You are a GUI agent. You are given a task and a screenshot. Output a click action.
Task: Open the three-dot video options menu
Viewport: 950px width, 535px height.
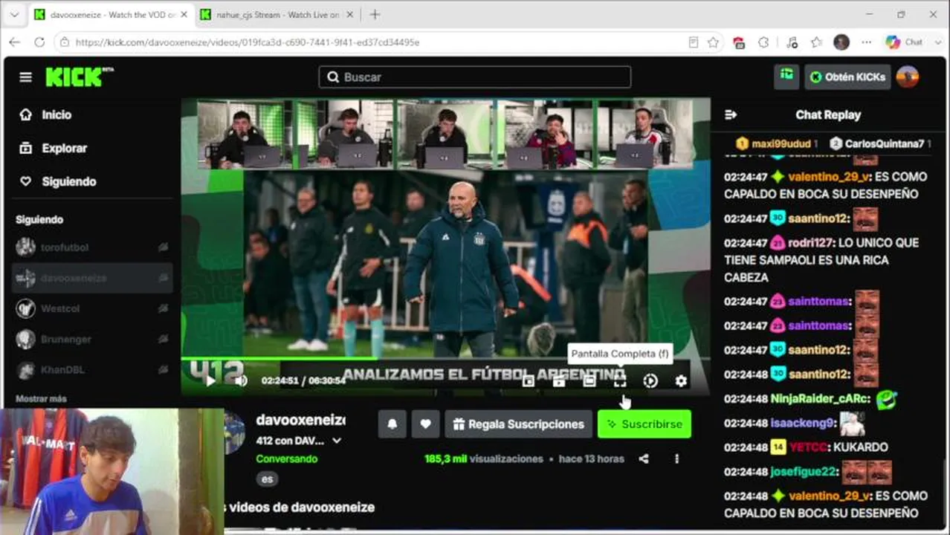click(676, 459)
